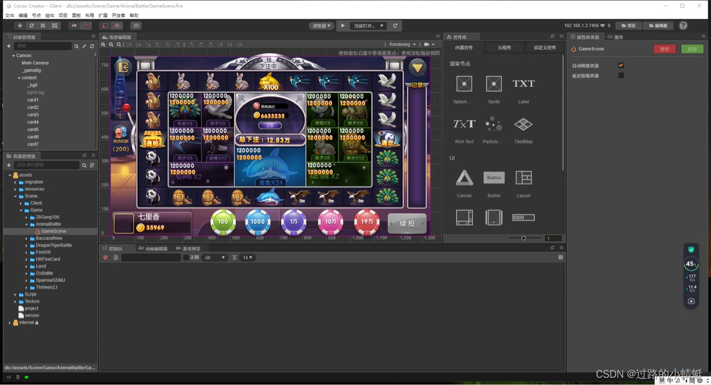This screenshot has width=711, height=385.
Task: Click the red 撤销 revert button
Action: click(x=664, y=49)
